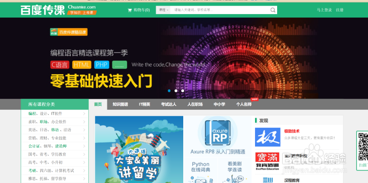Expand the 国考、省考、学历教育 category
The height and width of the screenshot is (183, 368).
click(x=55, y=154)
